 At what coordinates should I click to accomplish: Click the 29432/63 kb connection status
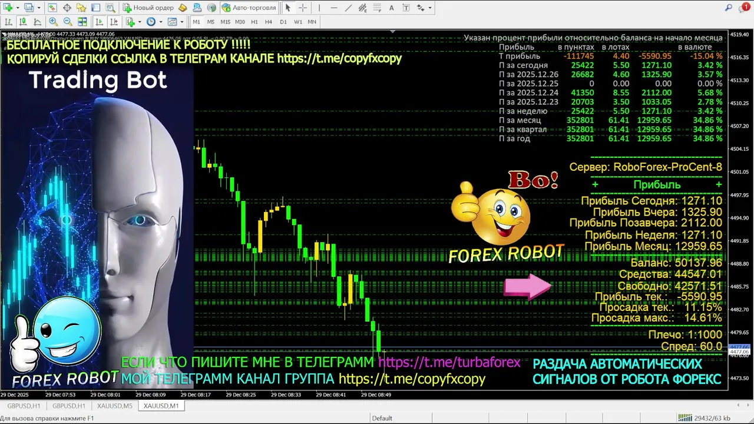pyautogui.click(x=704, y=418)
